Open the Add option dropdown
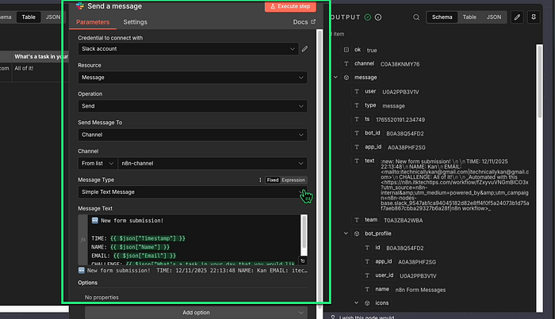Screen dimensions: 555x319 click(196, 313)
